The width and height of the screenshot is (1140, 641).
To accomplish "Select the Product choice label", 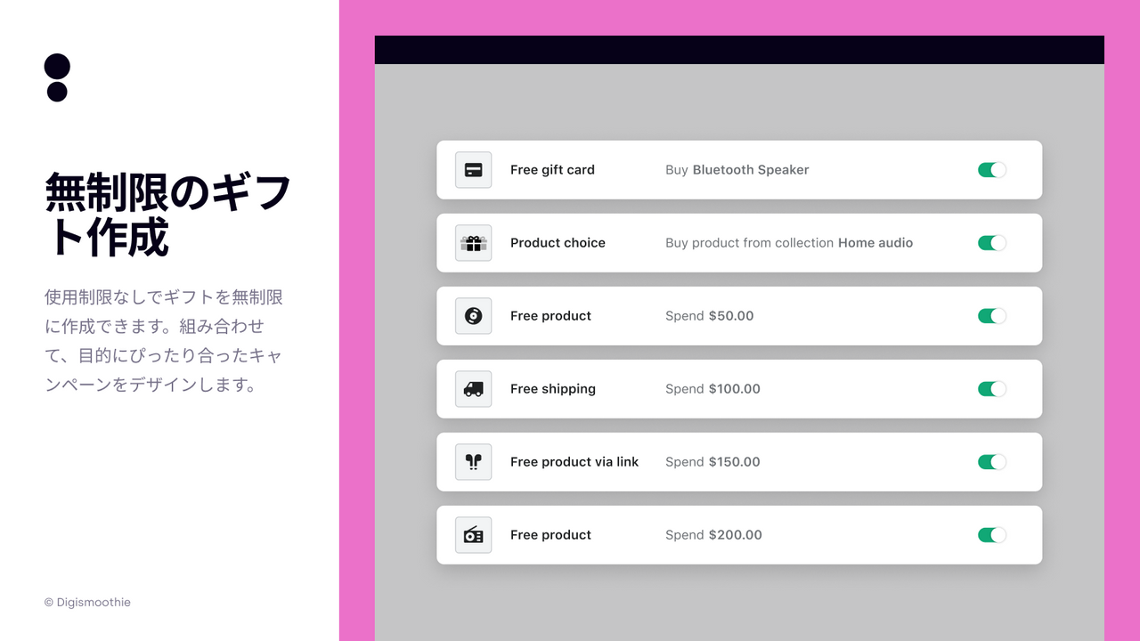I will tap(558, 243).
